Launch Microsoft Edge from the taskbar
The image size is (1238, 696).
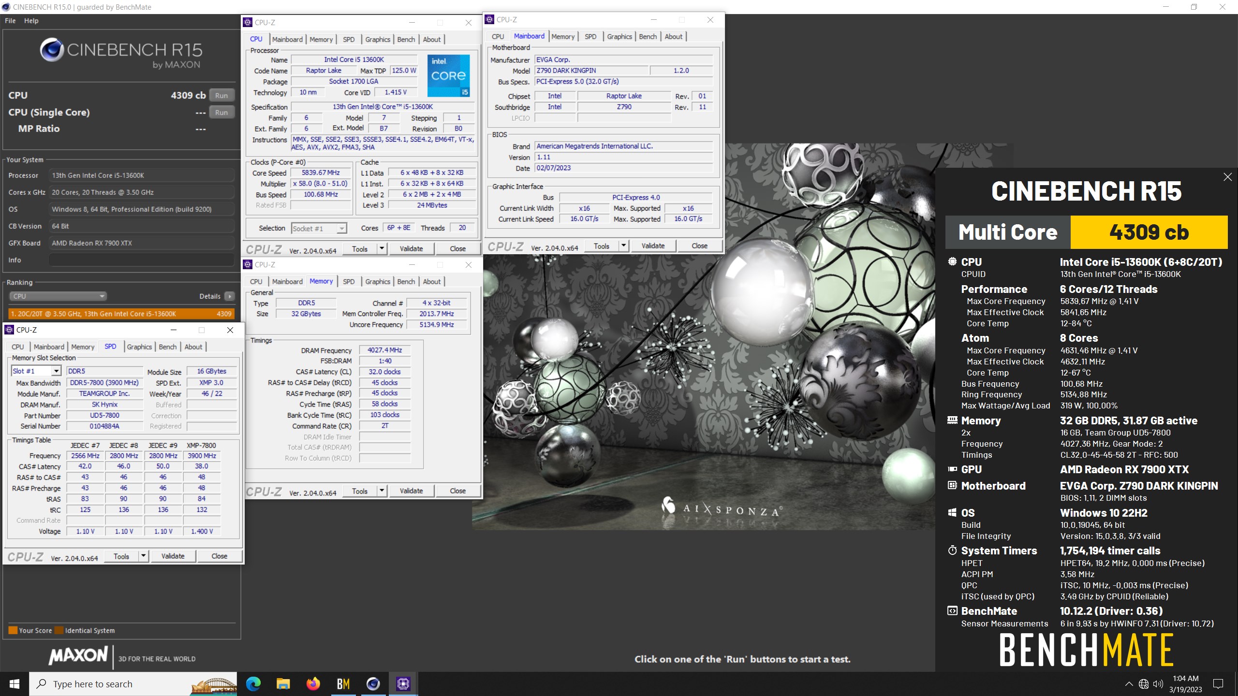pos(253,684)
